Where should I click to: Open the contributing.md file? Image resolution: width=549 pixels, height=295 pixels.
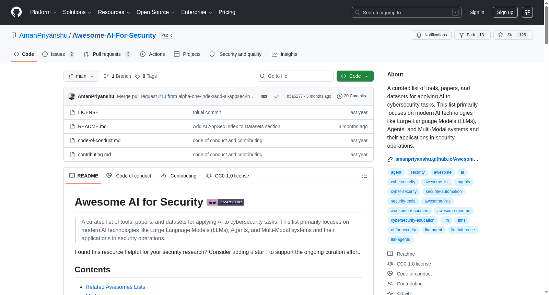click(94, 155)
